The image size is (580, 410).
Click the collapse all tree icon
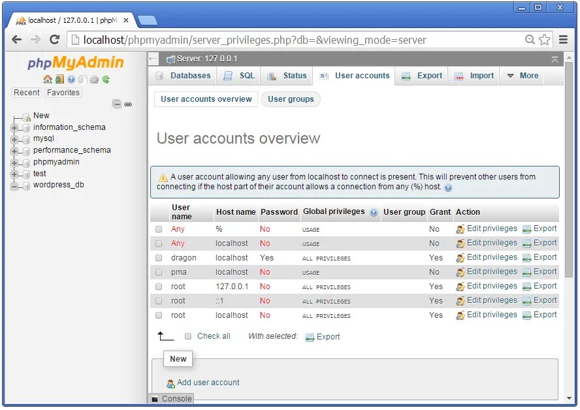[117, 104]
